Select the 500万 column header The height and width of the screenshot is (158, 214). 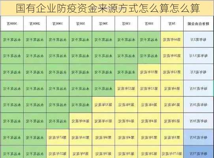point(81,23)
